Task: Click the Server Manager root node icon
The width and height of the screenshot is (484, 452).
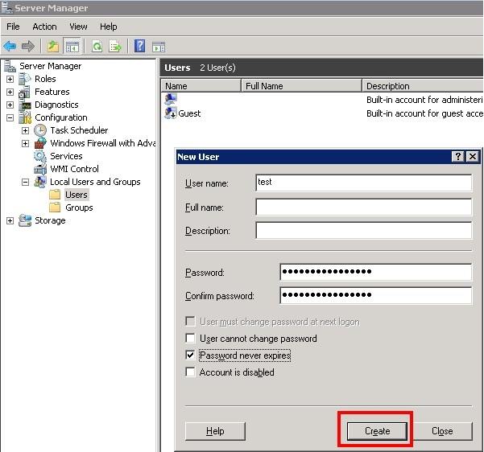Action: pyautogui.click(x=10, y=66)
